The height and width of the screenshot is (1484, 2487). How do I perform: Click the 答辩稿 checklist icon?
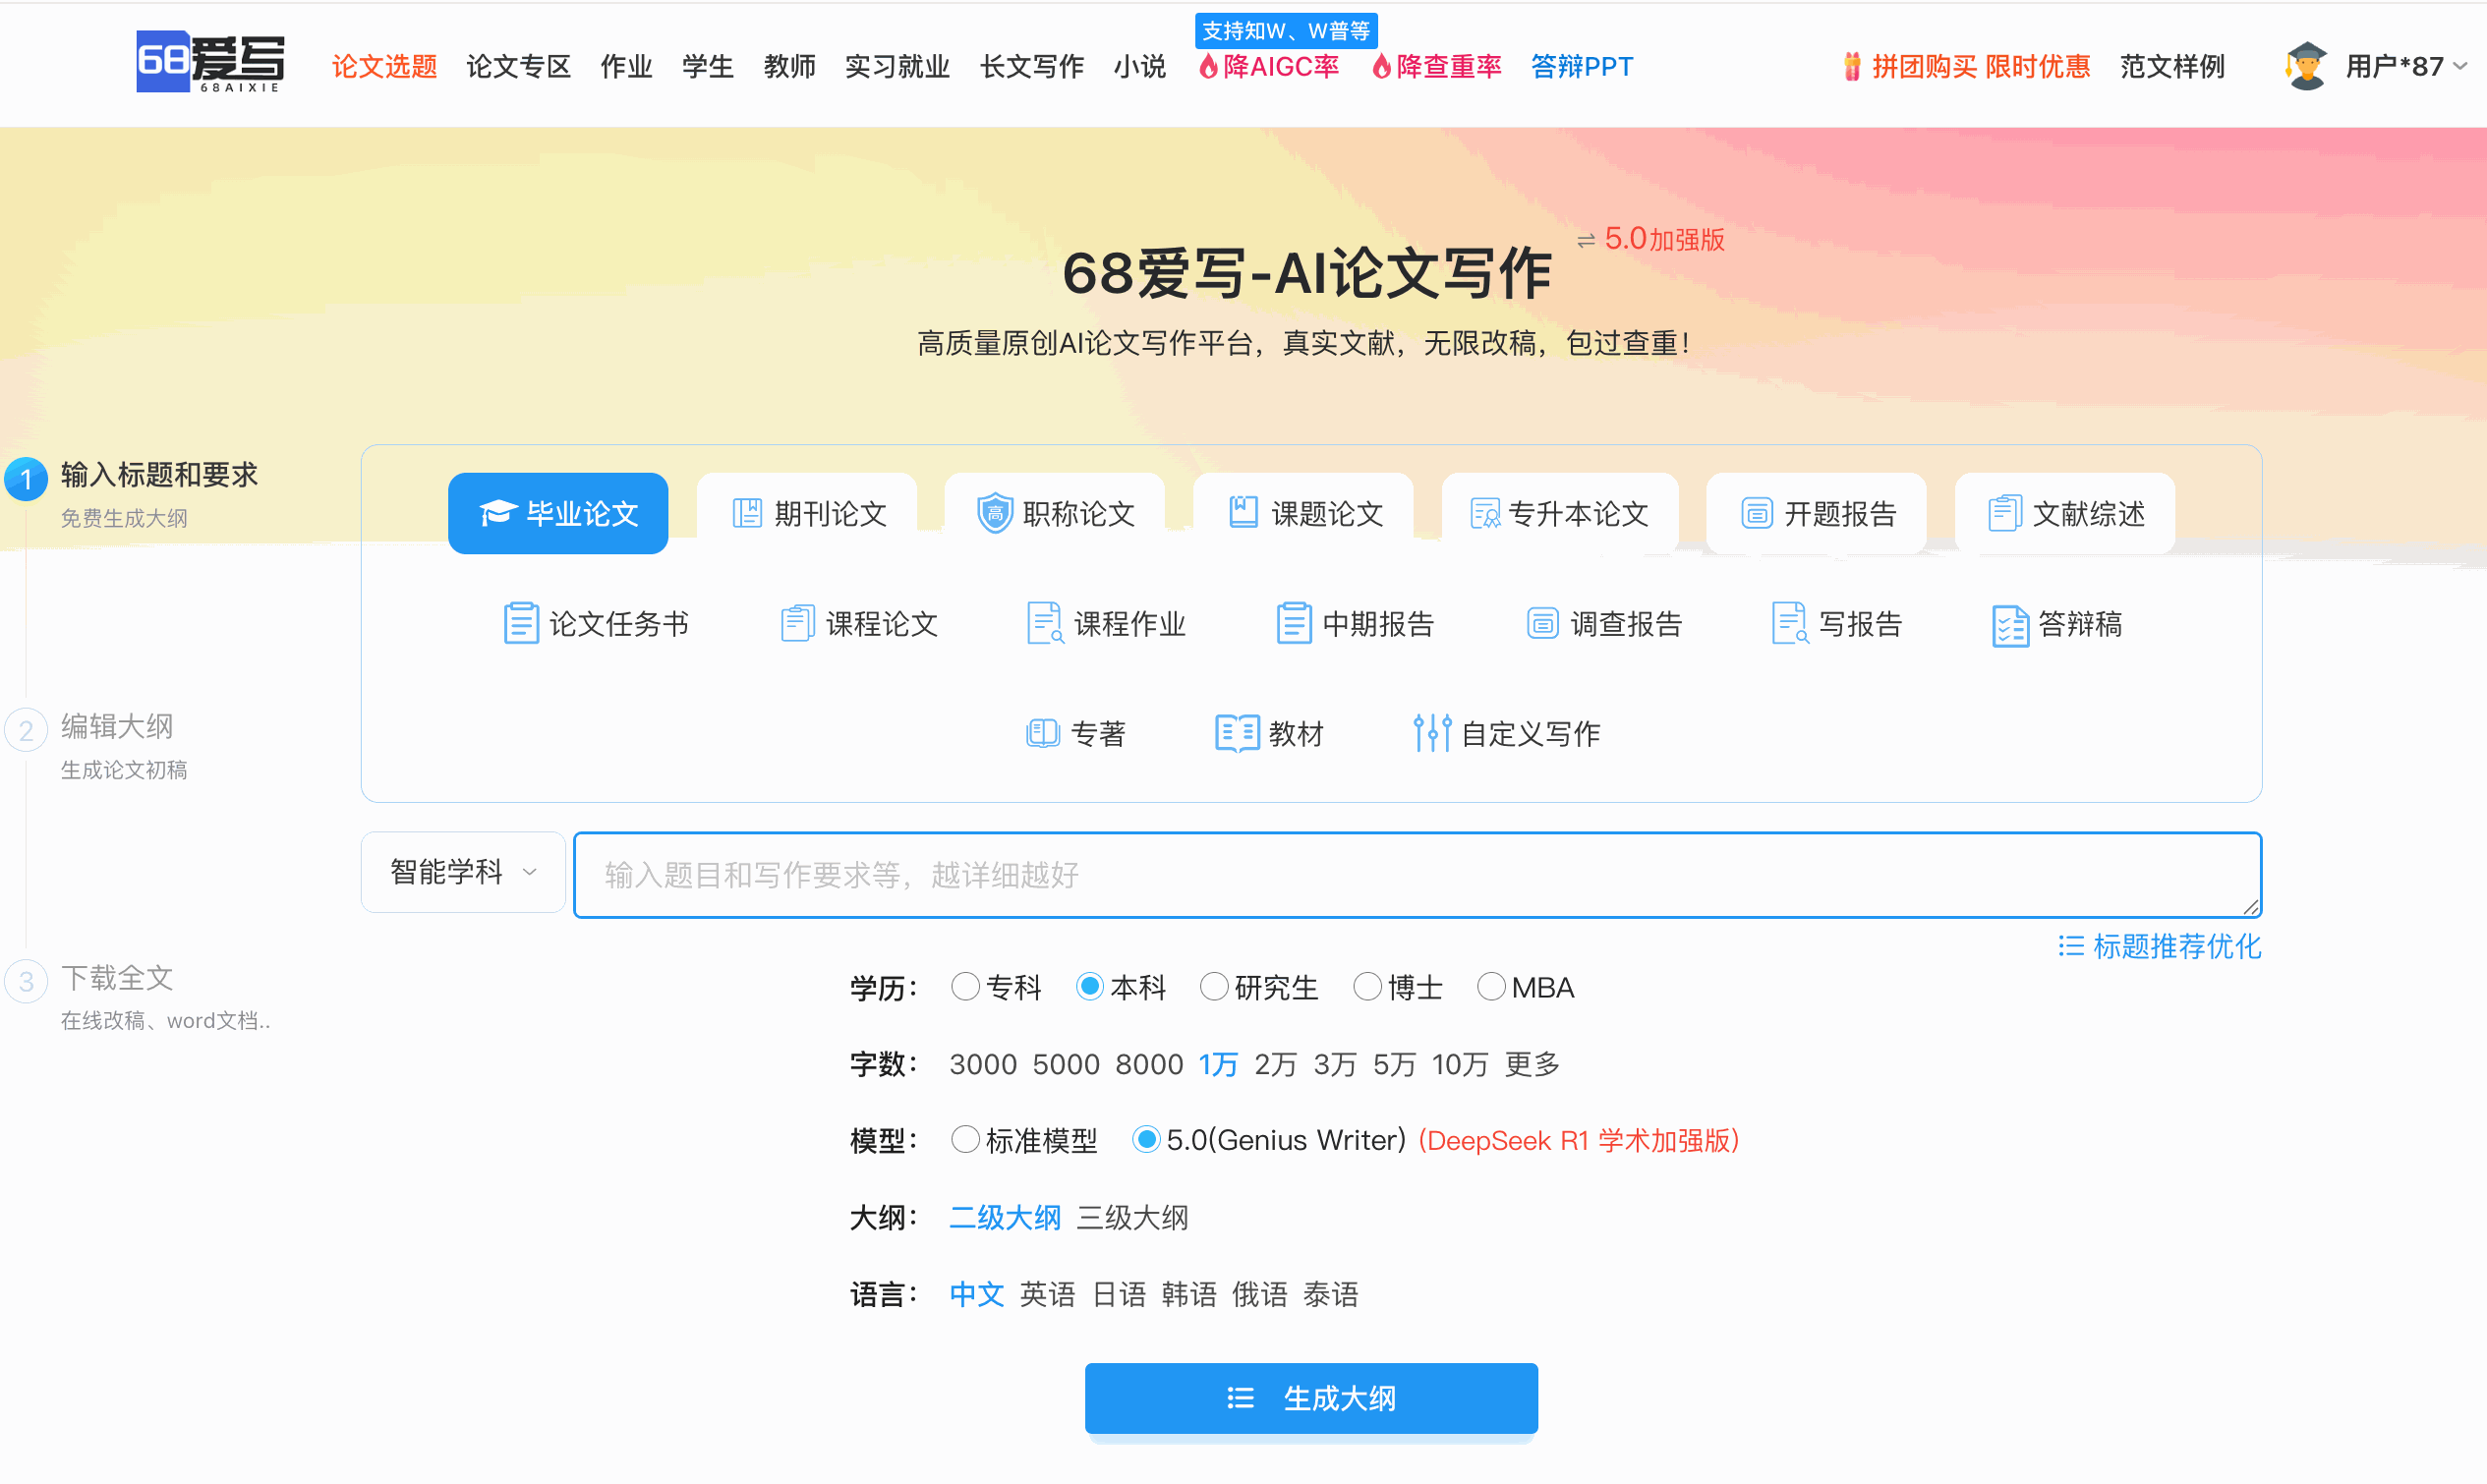point(2010,626)
